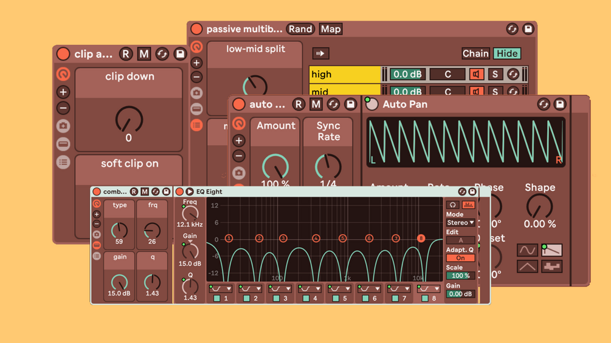Toggle EQ Eight spectrum analyzer button

click(x=468, y=205)
